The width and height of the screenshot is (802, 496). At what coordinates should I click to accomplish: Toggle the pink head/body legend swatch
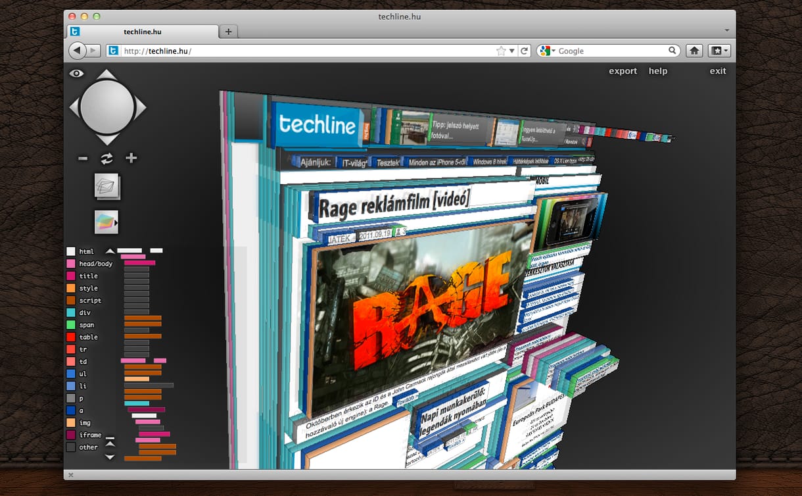[70, 264]
